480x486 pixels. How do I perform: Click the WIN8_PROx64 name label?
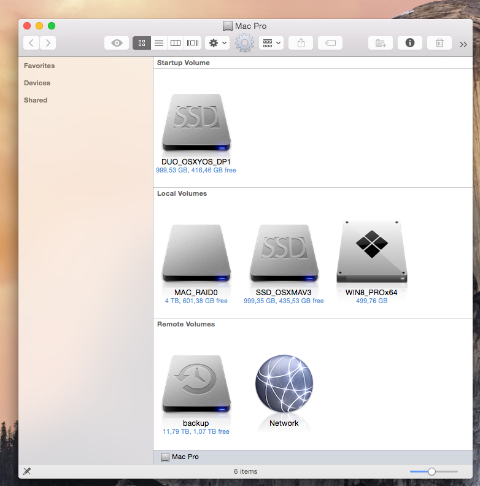(371, 293)
